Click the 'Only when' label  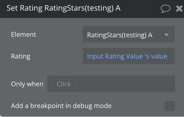27,84
